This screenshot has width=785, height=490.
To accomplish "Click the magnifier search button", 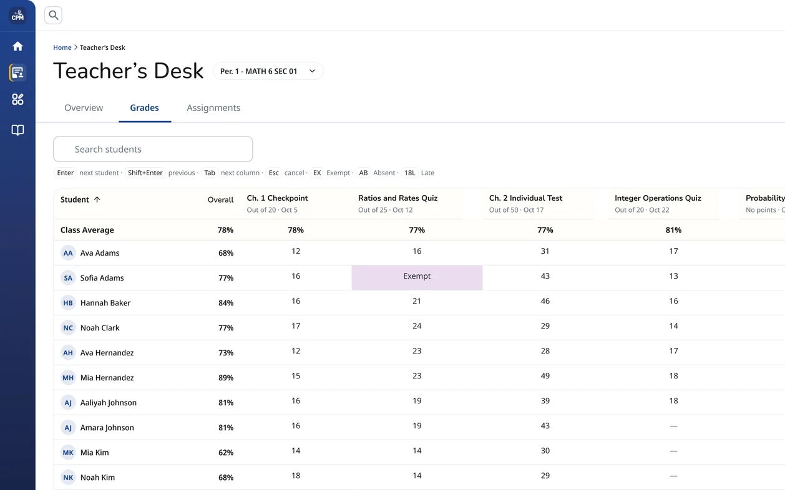I will click(x=54, y=16).
